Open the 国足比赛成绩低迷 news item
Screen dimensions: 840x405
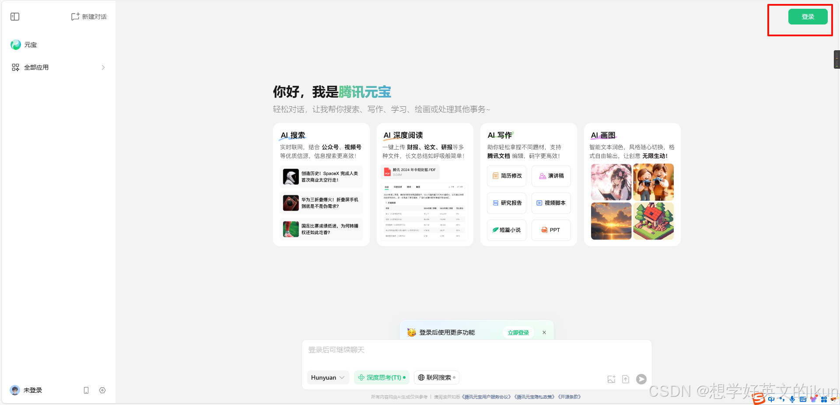coord(321,229)
